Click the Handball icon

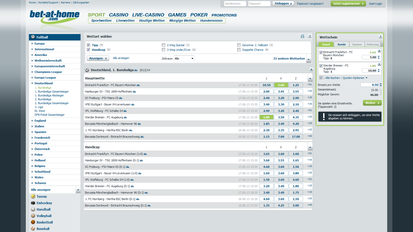click(33, 209)
